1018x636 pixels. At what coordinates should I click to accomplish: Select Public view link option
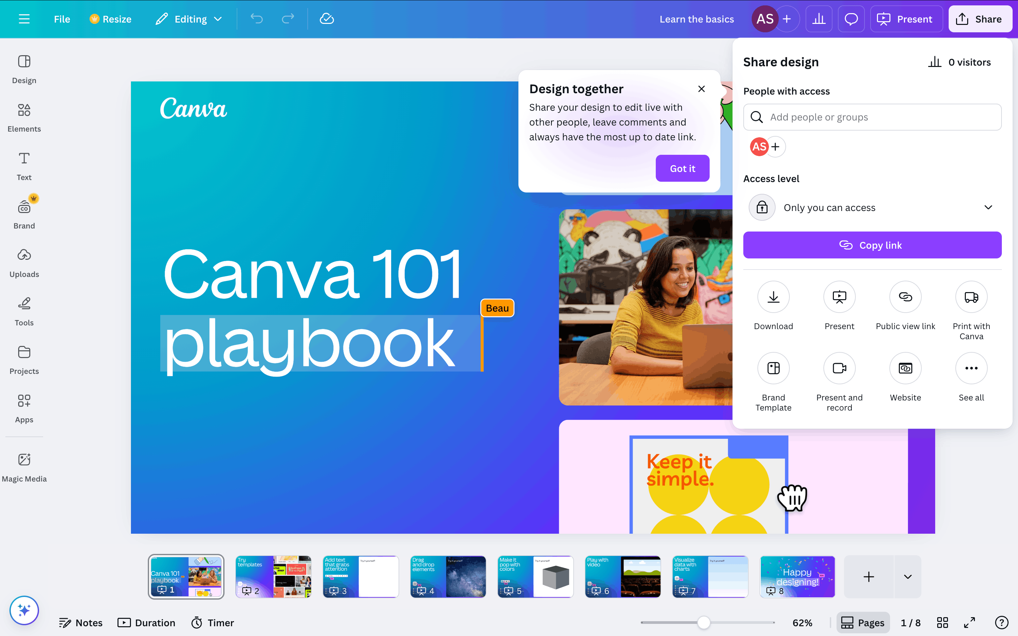[x=905, y=297]
